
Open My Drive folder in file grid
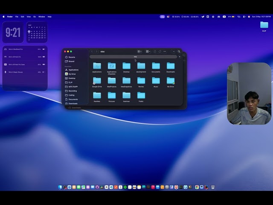pos(171,82)
